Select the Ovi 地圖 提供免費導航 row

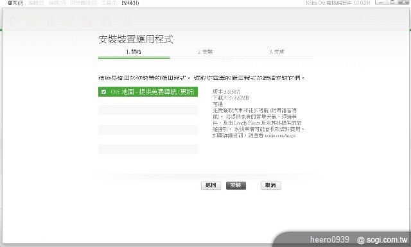tap(148, 92)
